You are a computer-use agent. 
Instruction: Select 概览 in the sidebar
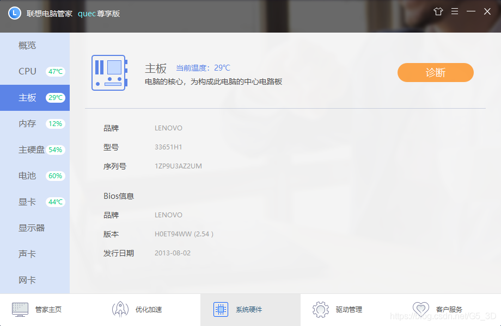pos(35,46)
